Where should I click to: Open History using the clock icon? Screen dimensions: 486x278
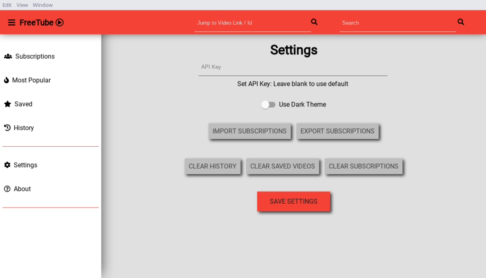pos(7,127)
